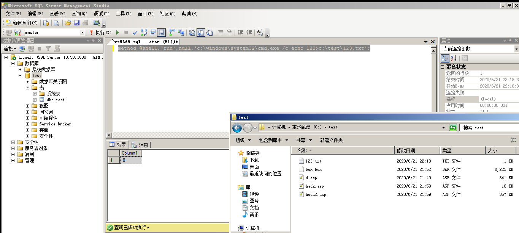Viewport: 519px width, 233px height.
Task: Click the Activity Monitor icon in the standard toolbar
Action: click(x=97, y=23)
